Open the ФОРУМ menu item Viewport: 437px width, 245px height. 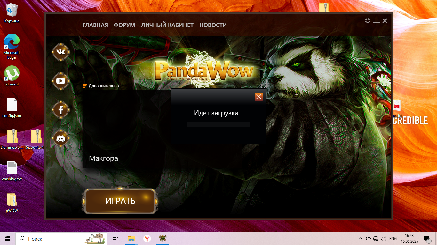[x=124, y=25]
